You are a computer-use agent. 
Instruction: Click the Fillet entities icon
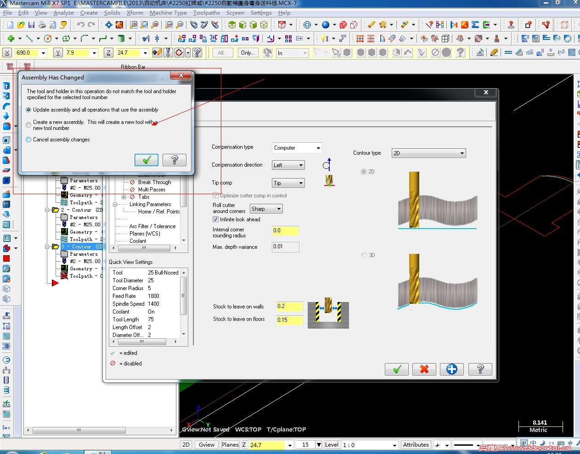click(x=84, y=39)
